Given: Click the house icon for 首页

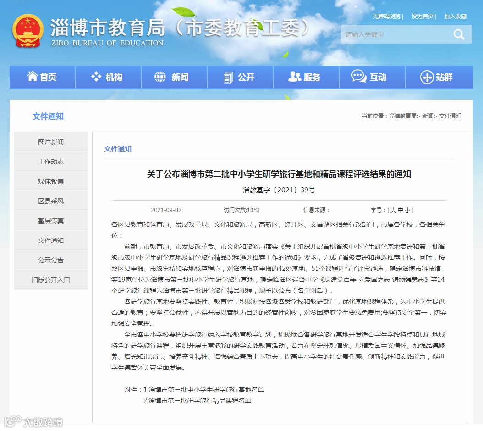Looking at the screenshot, I should click(33, 76).
